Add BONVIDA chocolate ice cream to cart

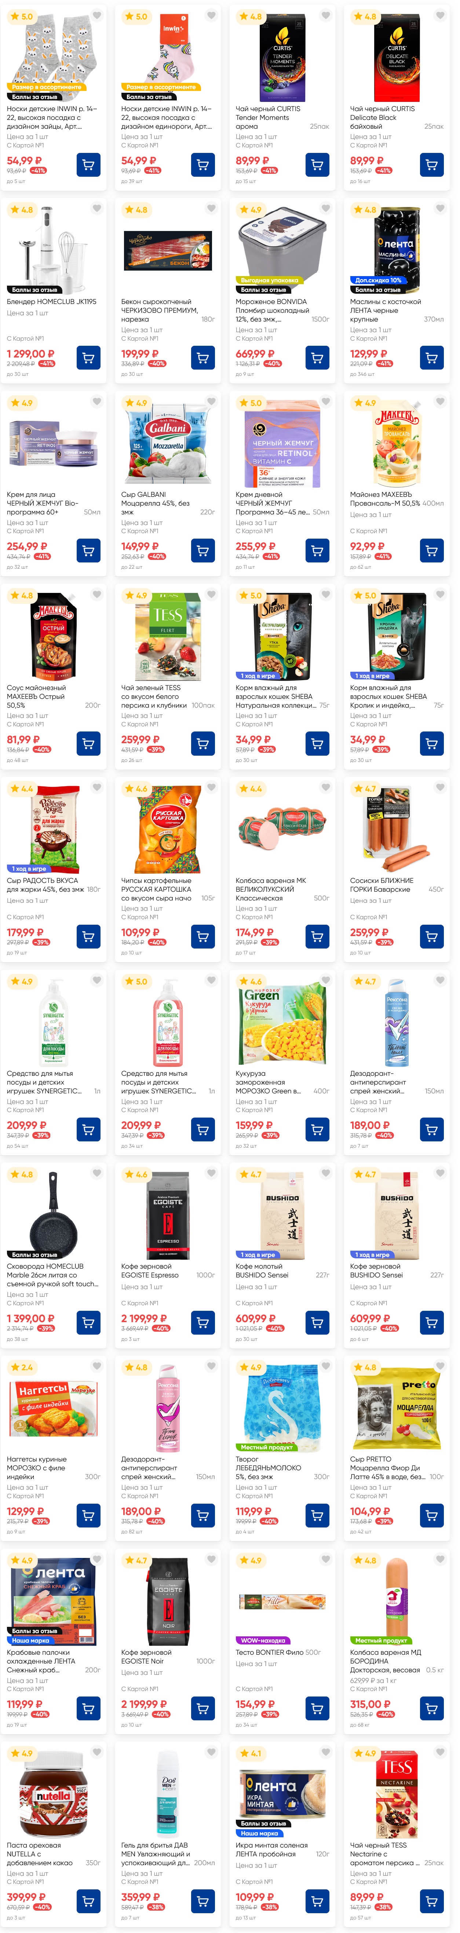[317, 357]
